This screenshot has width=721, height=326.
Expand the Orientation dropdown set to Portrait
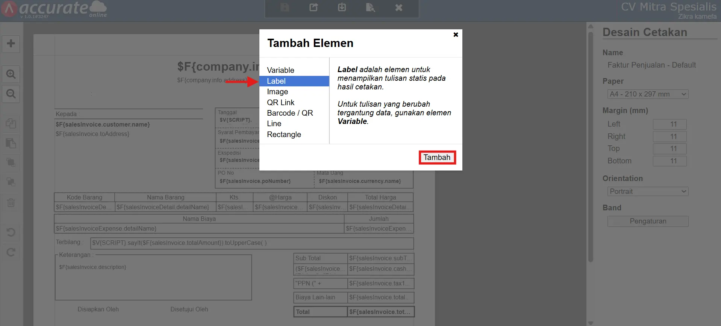648,192
